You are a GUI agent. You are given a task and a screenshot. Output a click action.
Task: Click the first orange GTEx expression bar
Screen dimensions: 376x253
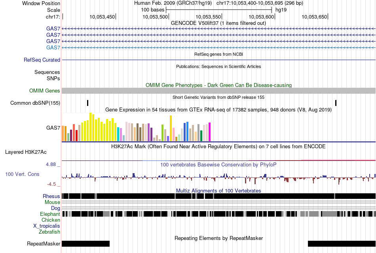tap(63, 134)
